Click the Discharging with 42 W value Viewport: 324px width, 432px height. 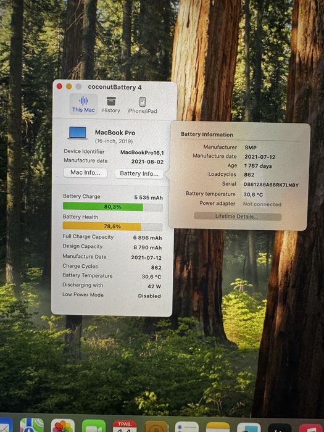click(154, 286)
